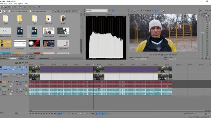Click the Delete (X) icon in the timeline toolbar
211x118 pixels.
[x=73, y=114]
